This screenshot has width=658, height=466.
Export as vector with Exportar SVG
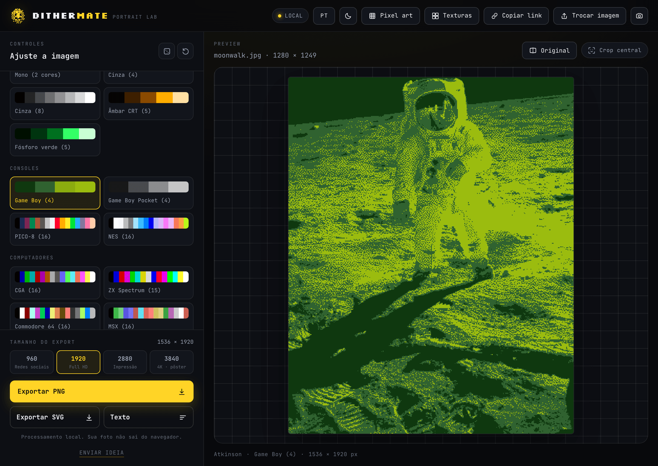pyautogui.click(x=55, y=417)
